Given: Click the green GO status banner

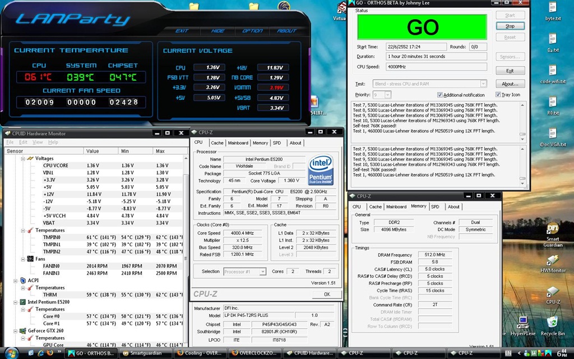Looking at the screenshot, I should click(x=422, y=27).
